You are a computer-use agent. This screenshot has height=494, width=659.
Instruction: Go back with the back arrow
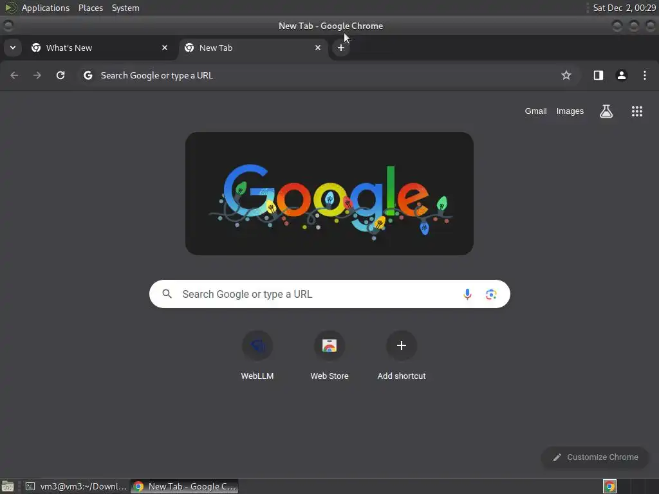pos(14,76)
